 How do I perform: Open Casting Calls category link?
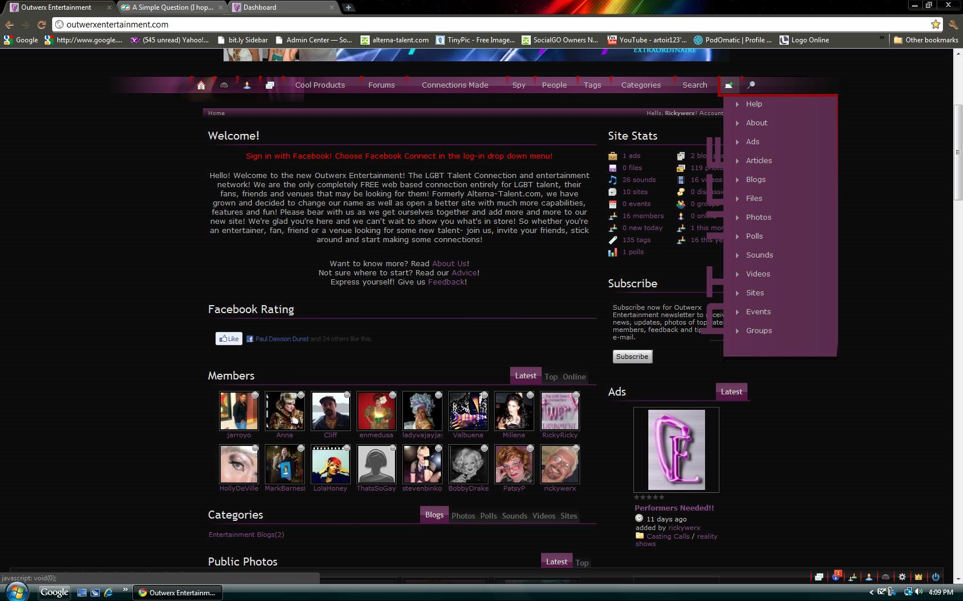668,536
